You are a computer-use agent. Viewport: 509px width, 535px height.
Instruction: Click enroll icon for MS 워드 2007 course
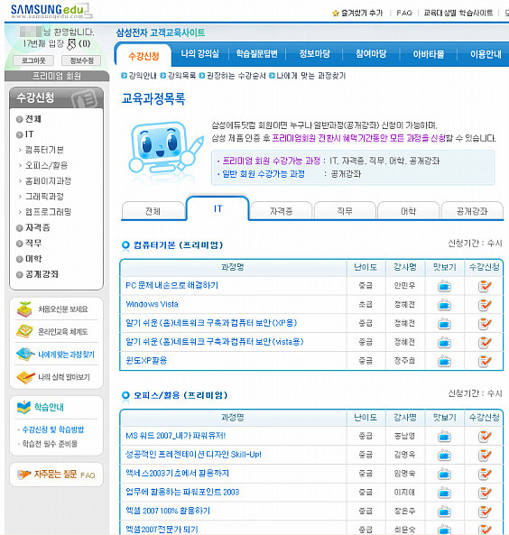pyautogui.click(x=485, y=436)
